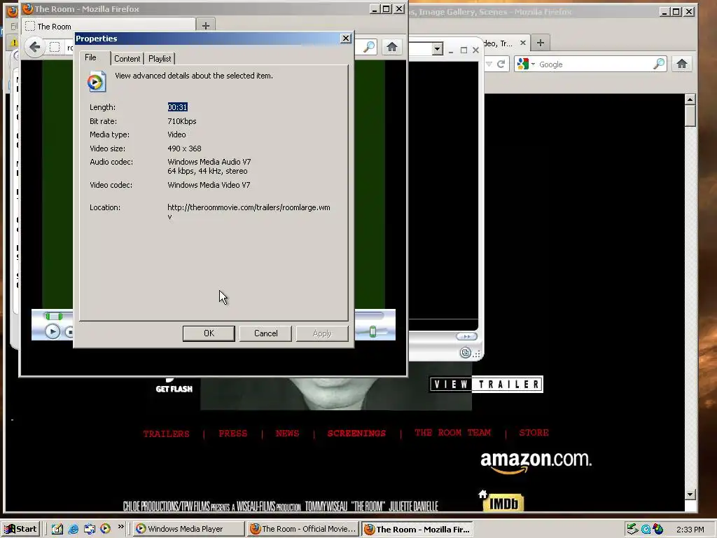Select The Room tab in front Firefox window
The width and height of the screenshot is (717, 538).
[x=110, y=26]
